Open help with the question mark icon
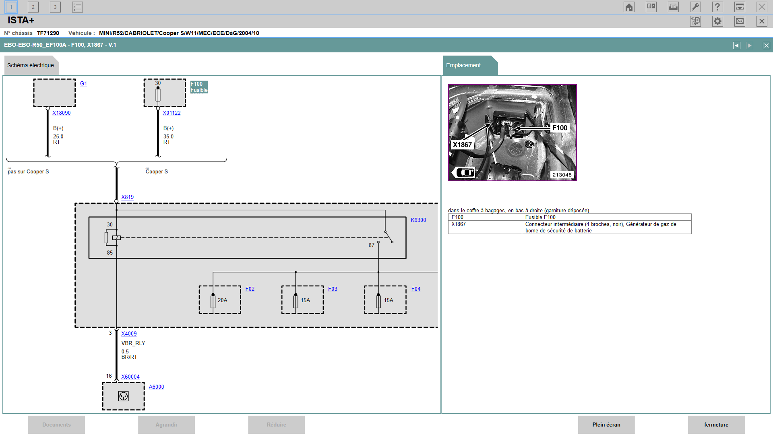 tap(717, 7)
